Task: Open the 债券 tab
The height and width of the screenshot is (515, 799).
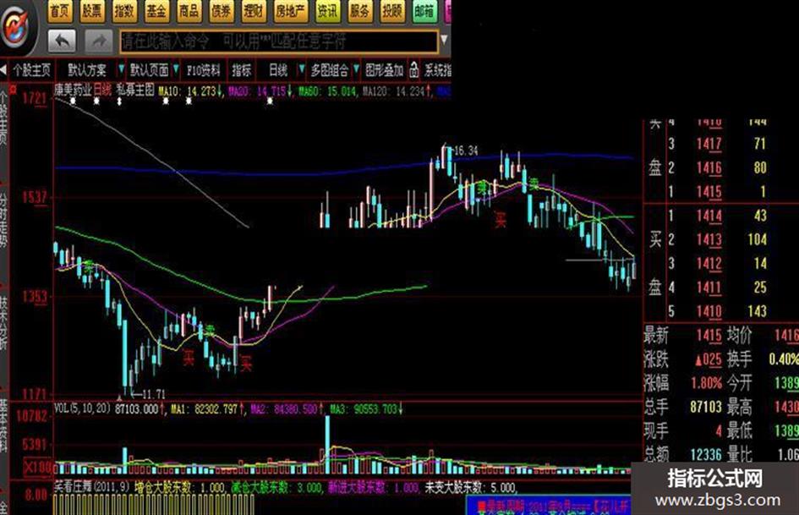Action: point(221,11)
